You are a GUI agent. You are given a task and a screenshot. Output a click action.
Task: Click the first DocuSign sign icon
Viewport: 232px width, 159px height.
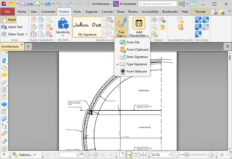[x=198, y=20]
